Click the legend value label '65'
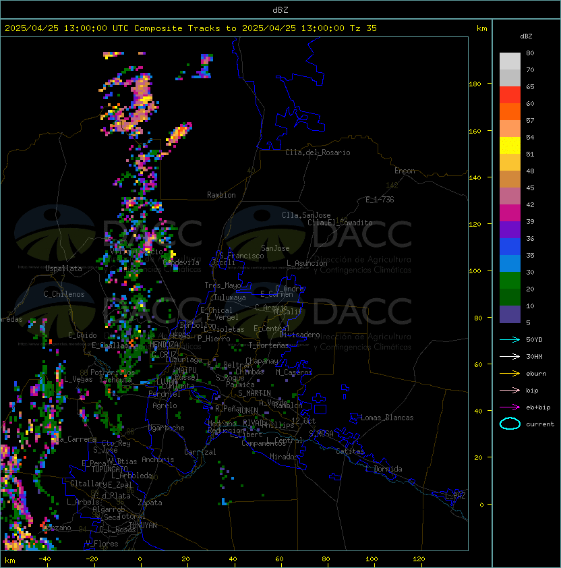This screenshot has height=568, width=561. tap(530, 86)
